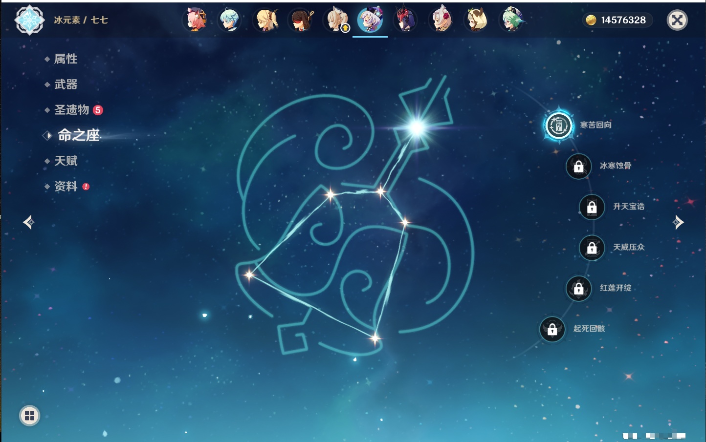Switch to the 天赋 talents page
This screenshot has width=706, height=442.
click(x=66, y=161)
